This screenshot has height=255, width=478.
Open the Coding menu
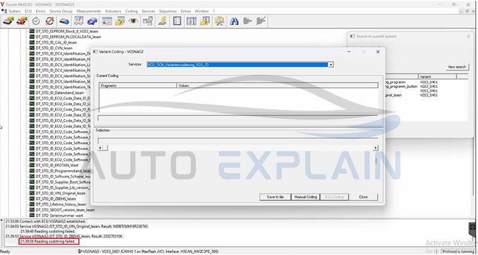[131, 11]
